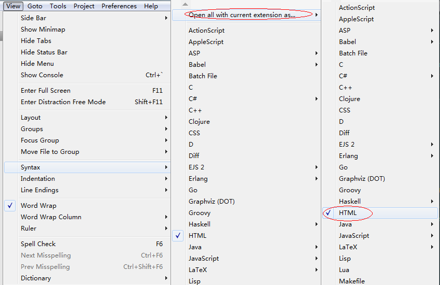Toggle the Word Wrap checkmark option
The height and width of the screenshot is (285, 440).
87,206
